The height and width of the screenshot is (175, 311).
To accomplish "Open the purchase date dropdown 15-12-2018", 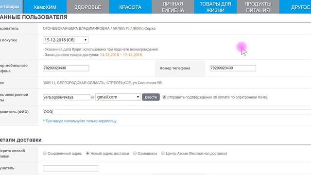I will [66, 40].
